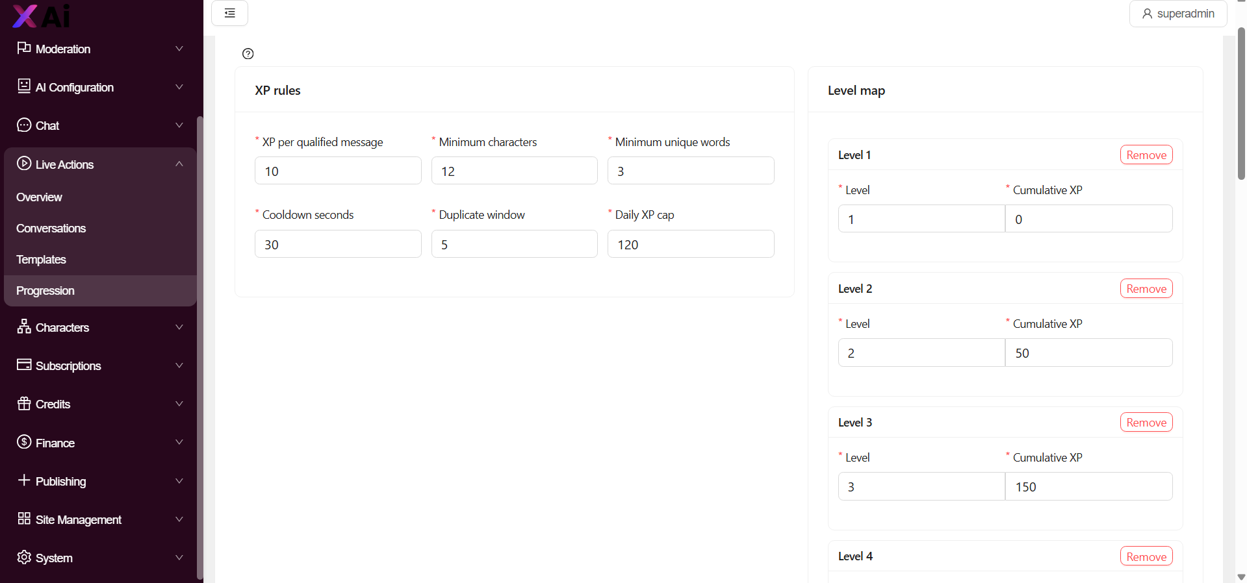This screenshot has width=1247, height=583.
Task: Expand the Chat menu chevron
Action: [179, 125]
